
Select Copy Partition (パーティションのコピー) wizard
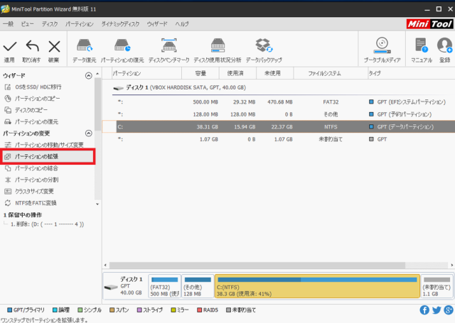click(32, 99)
